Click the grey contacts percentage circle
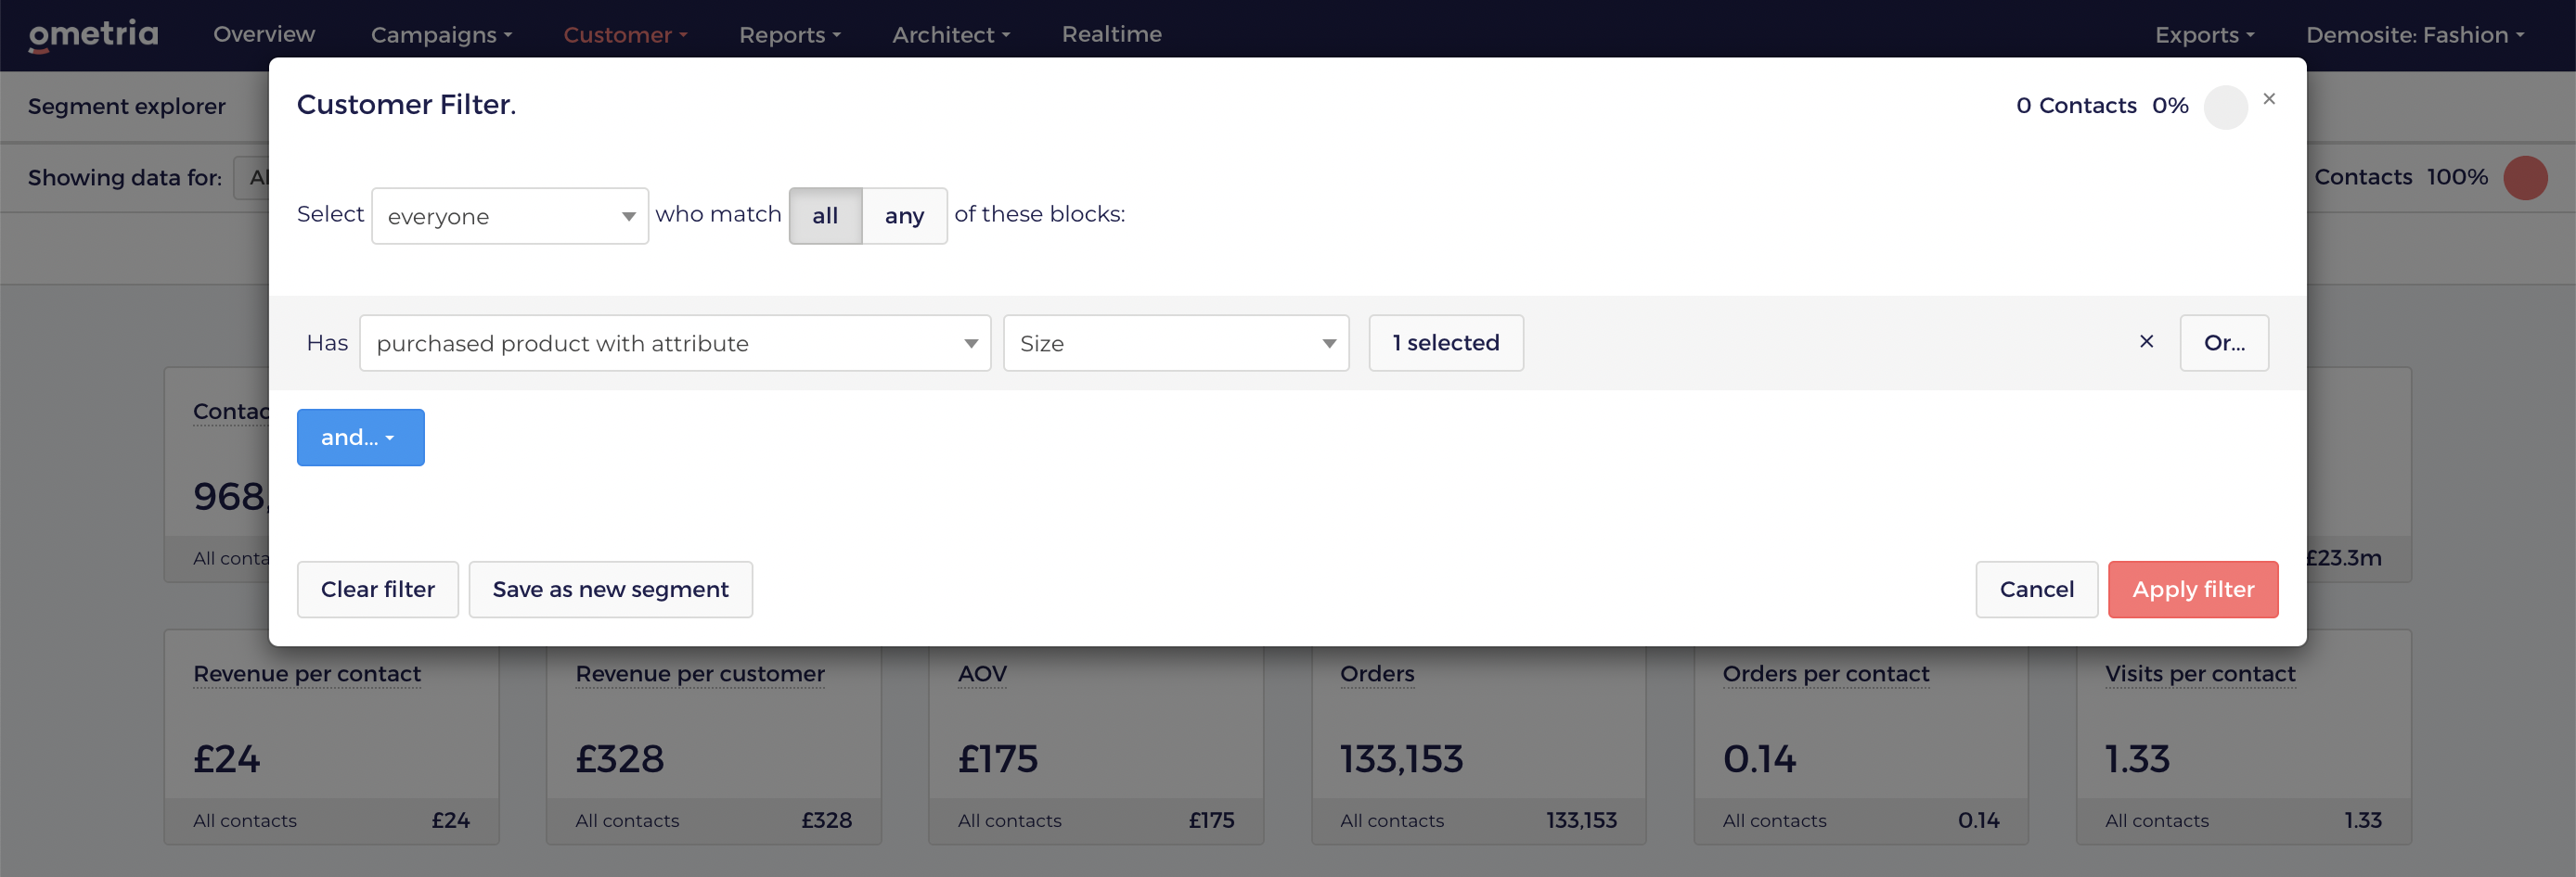The height and width of the screenshot is (877, 2576). [2226, 106]
